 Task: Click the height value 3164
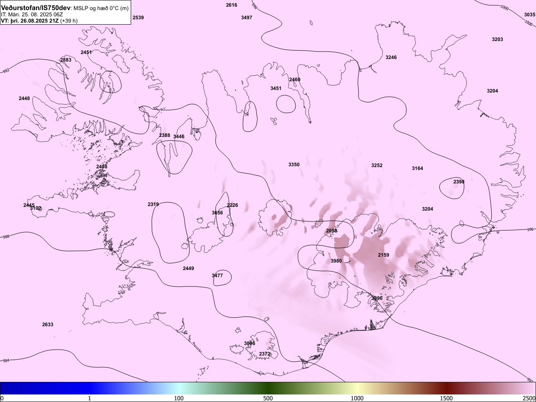click(x=417, y=168)
